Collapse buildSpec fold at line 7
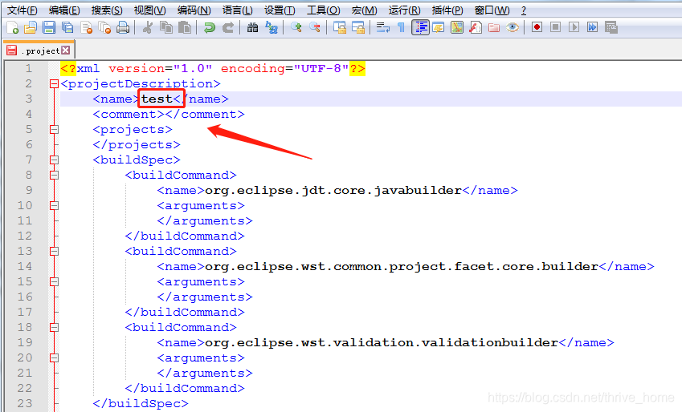682x412 pixels. [x=54, y=160]
